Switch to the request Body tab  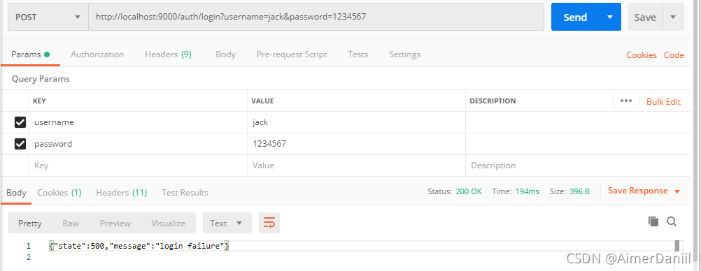225,54
